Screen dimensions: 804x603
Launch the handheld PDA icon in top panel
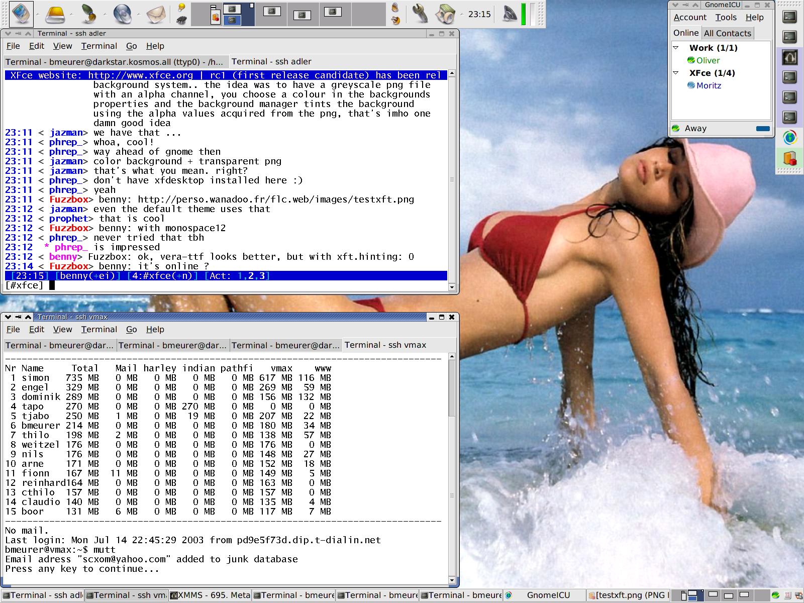point(21,14)
